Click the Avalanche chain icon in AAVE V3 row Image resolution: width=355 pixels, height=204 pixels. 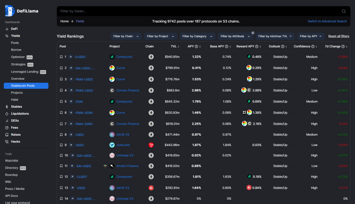pos(151,188)
